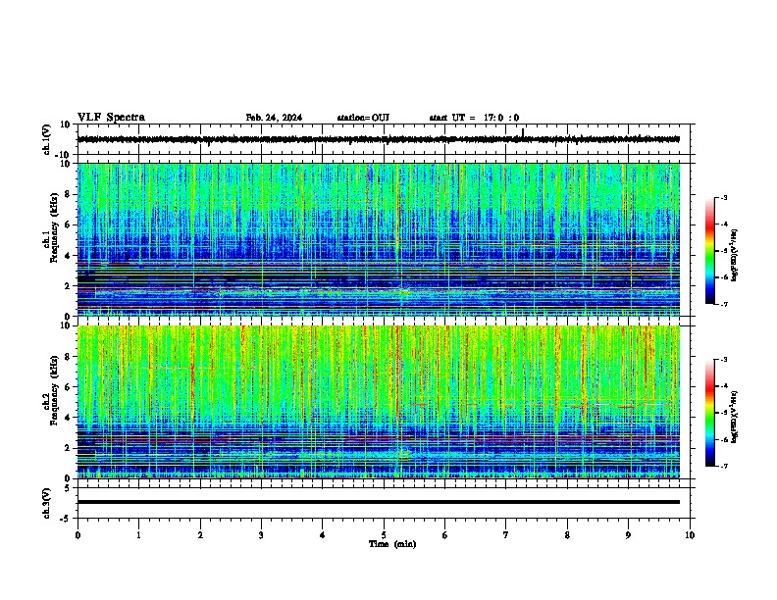Click the time axis tick label '7'
This screenshot has height=600, width=777.
point(506,535)
